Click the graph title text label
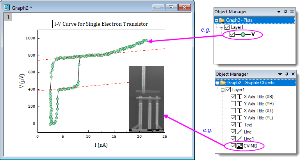Viewport: 308px width, 160px height. click(x=101, y=24)
